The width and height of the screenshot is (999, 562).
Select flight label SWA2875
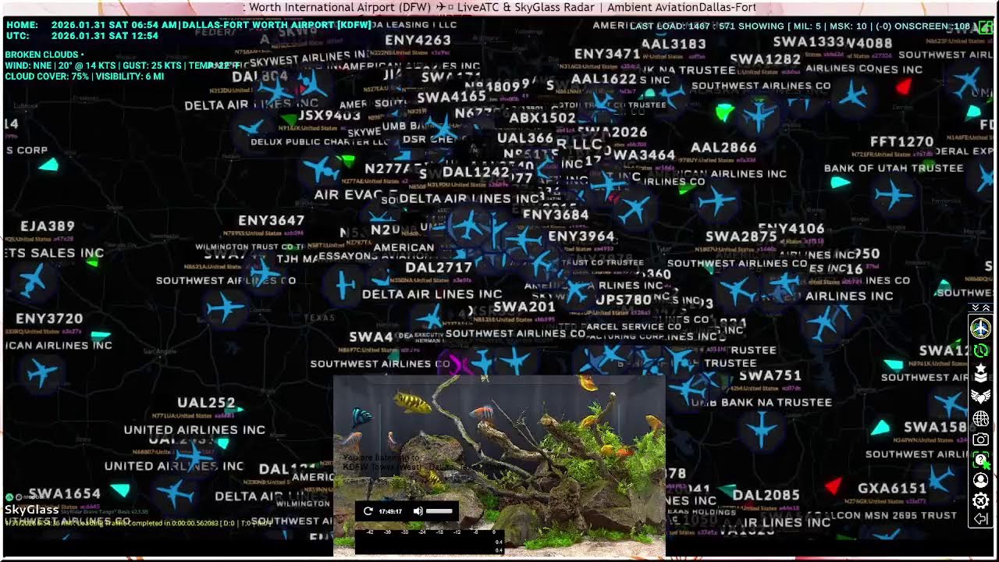point(741,237)
